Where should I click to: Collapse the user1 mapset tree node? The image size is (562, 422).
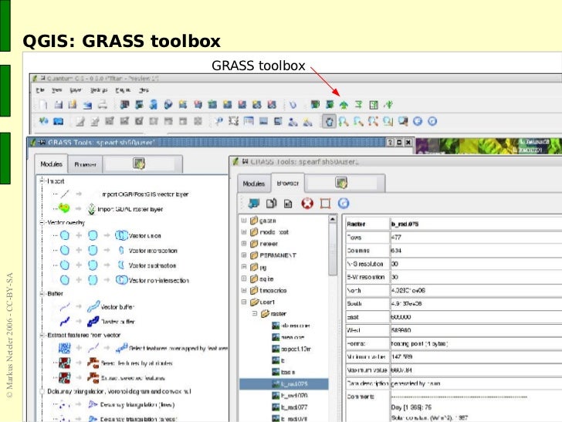pos(244,302)
